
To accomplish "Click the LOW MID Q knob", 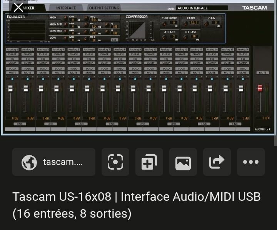I will coord(107,32).
